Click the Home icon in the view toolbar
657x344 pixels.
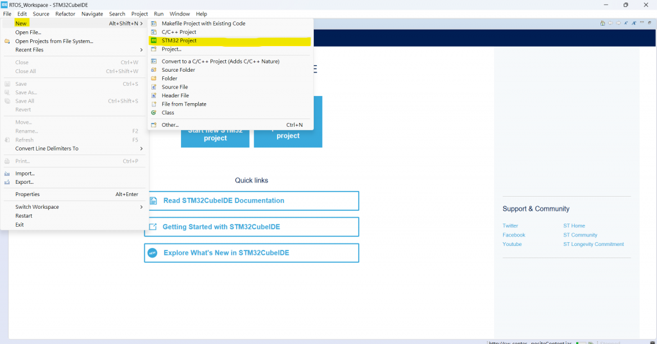coord(602,23)
